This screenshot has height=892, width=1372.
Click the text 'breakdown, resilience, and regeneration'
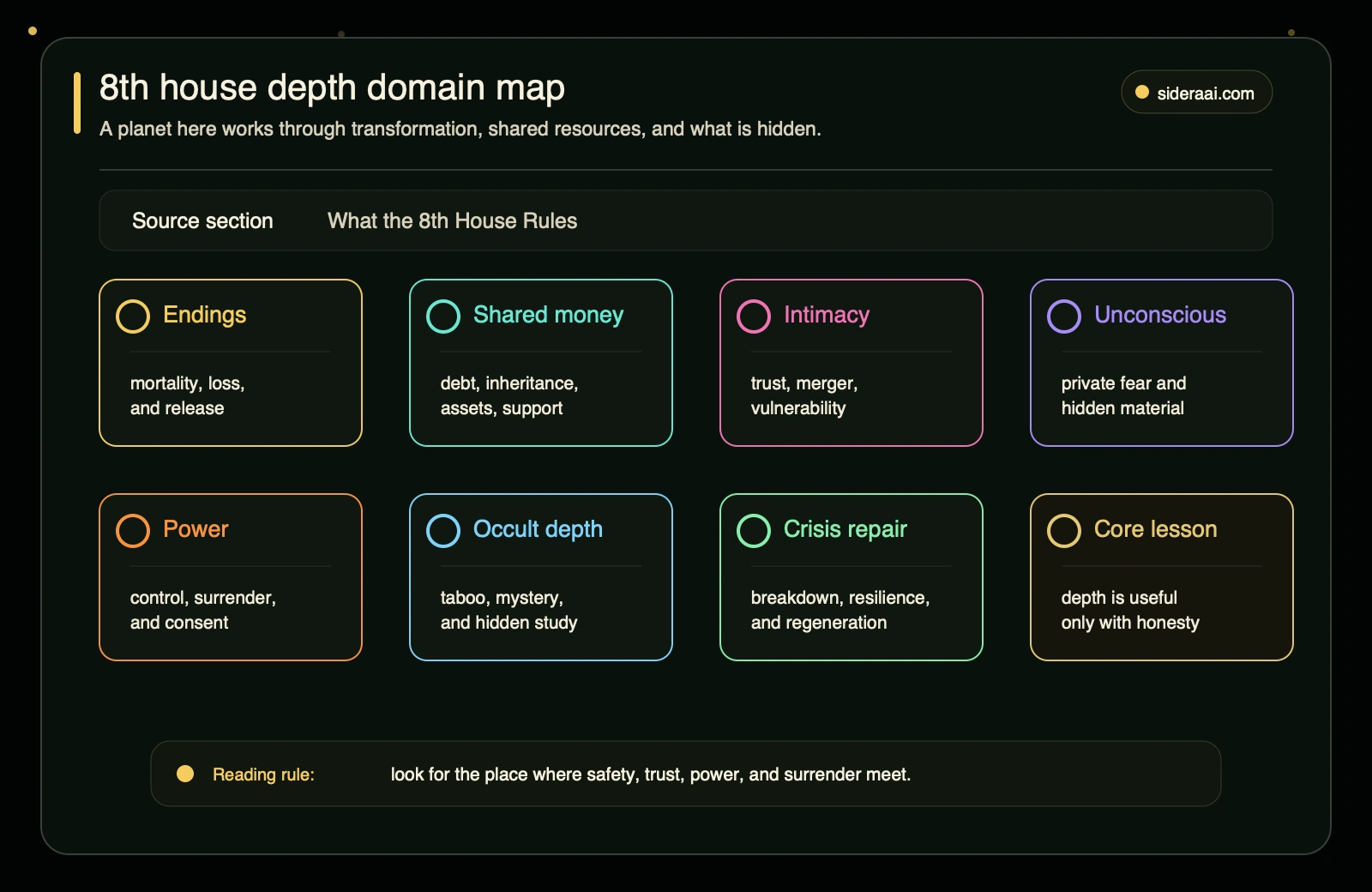(840, 610)
